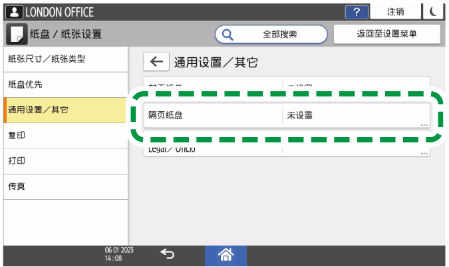Click the user account icon beside LONDON OFFICE
449x267 pixels.
(14, 13)
